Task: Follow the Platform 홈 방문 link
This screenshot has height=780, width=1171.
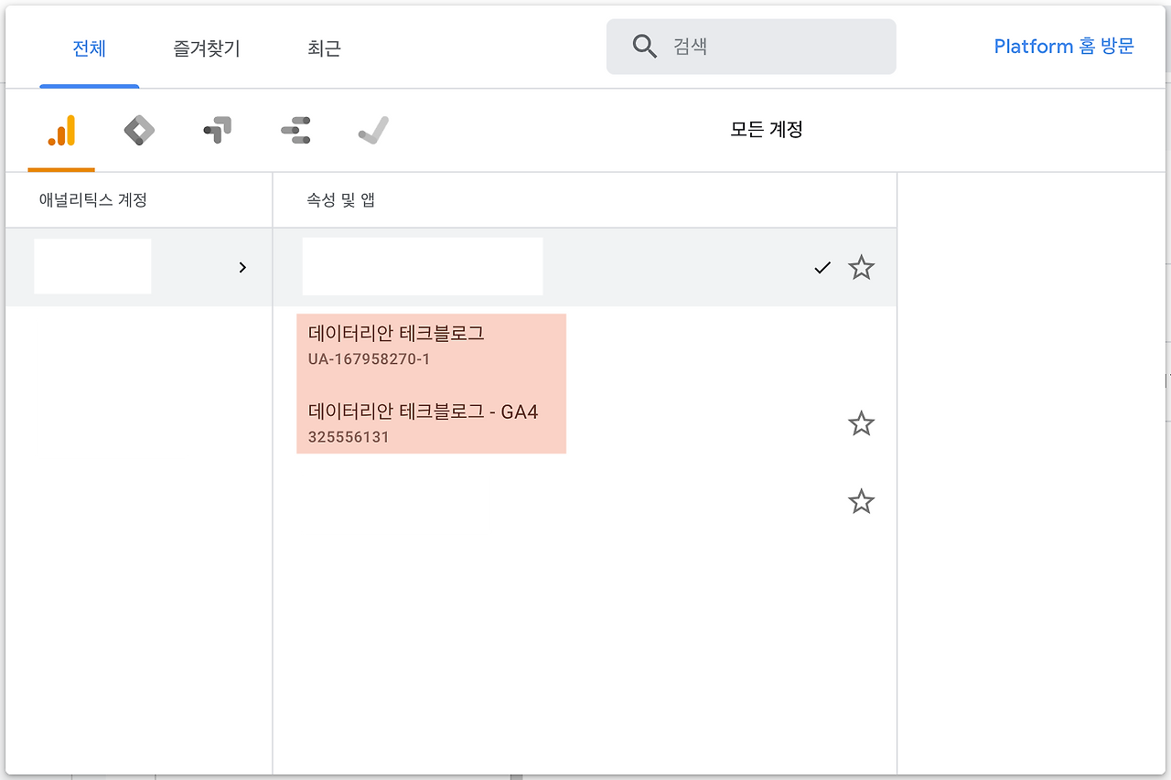Action: click(x=1064, y=47)
